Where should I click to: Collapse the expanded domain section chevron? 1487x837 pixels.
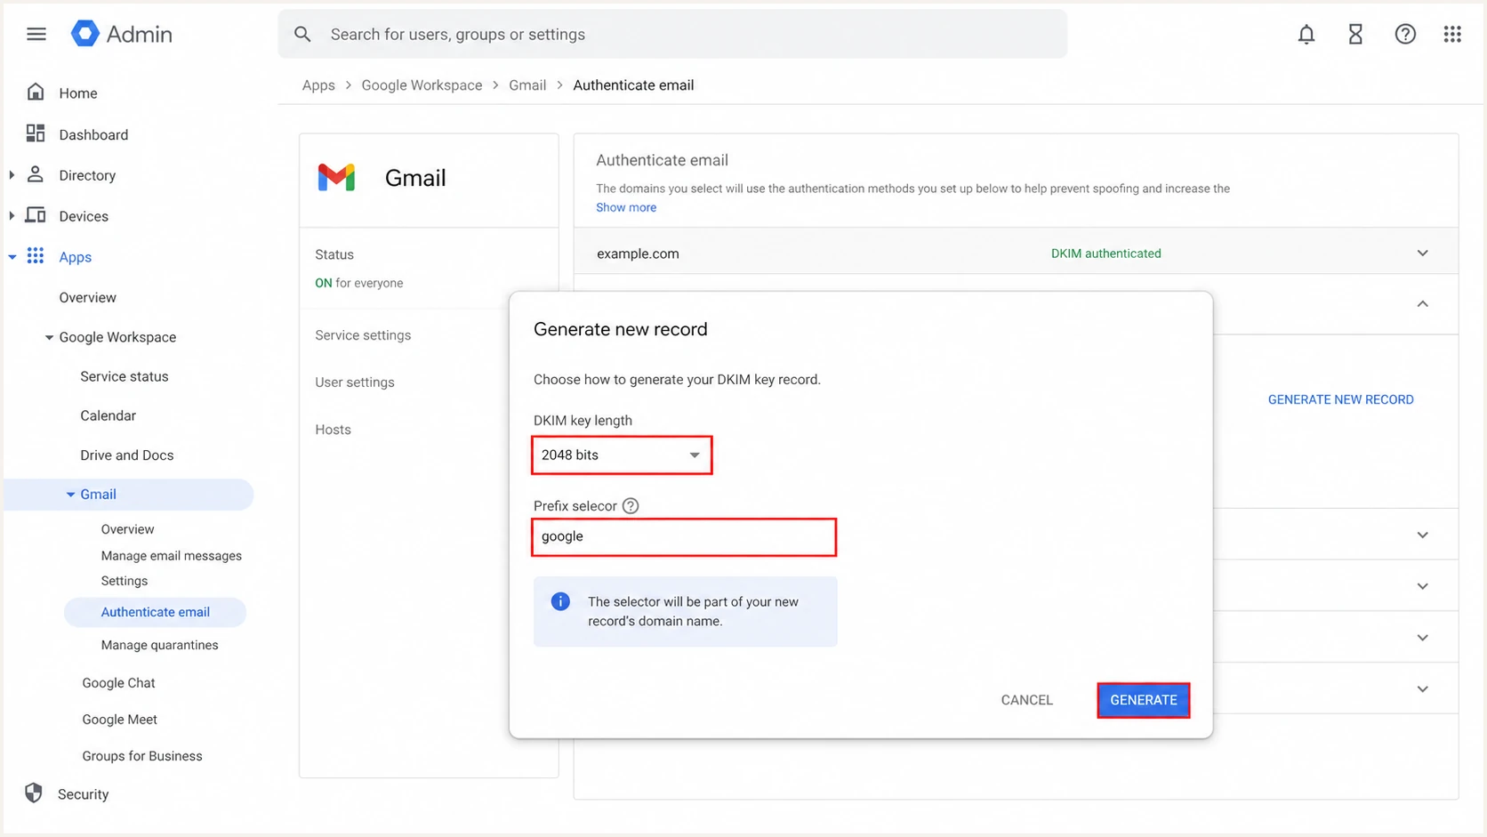tap(1423, 304)
